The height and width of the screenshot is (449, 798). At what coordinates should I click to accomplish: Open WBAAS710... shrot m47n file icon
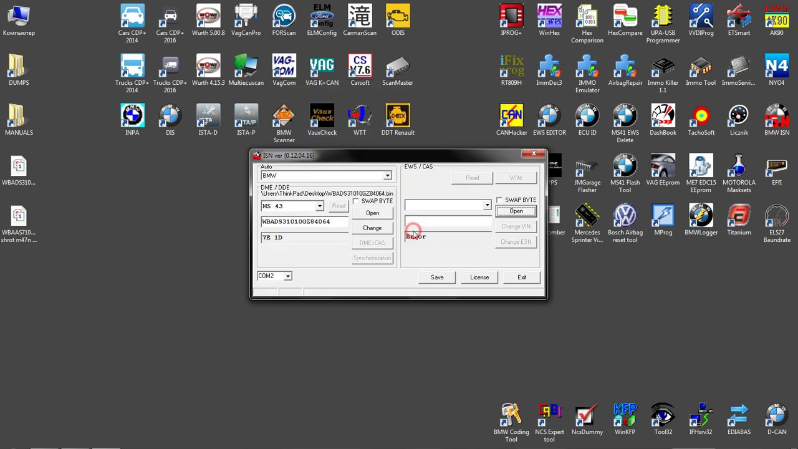19,224
